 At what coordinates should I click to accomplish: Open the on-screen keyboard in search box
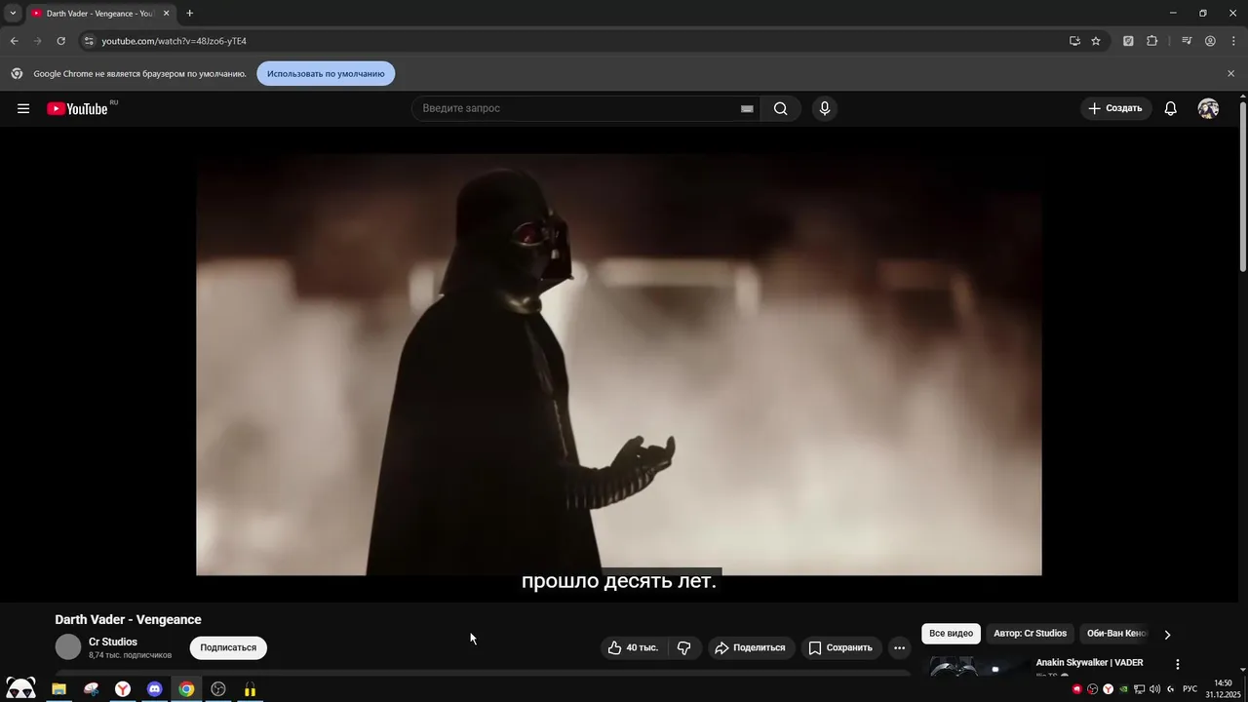point(747,108)
